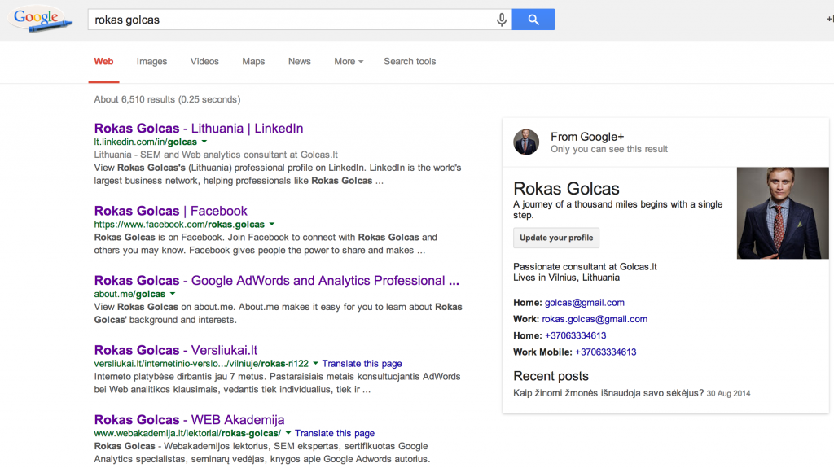Click the small Google+ profile avatar
Viewport: 834px width, 468px height.
(x=526, y=142)
